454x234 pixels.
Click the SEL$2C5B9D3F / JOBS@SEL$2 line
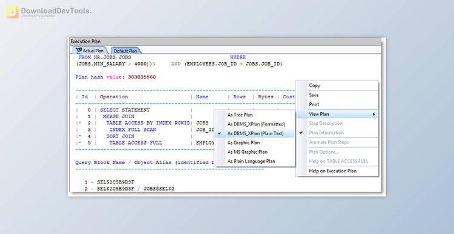tap(130, 189)
